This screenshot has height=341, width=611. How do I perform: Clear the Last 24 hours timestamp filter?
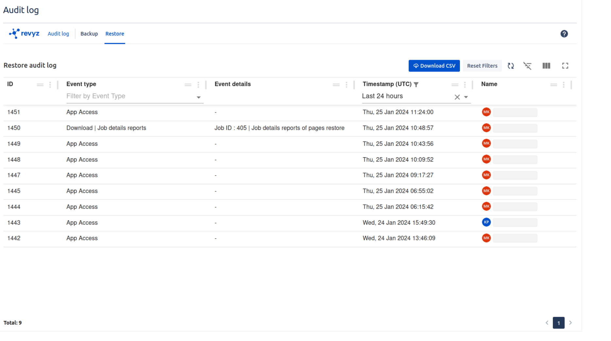coord(457,97)
